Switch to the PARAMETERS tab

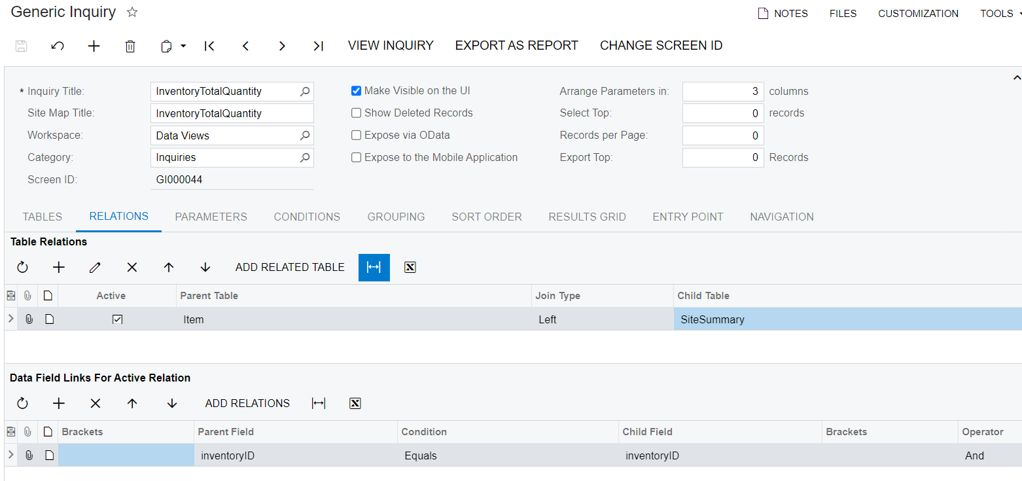point(211,217)
